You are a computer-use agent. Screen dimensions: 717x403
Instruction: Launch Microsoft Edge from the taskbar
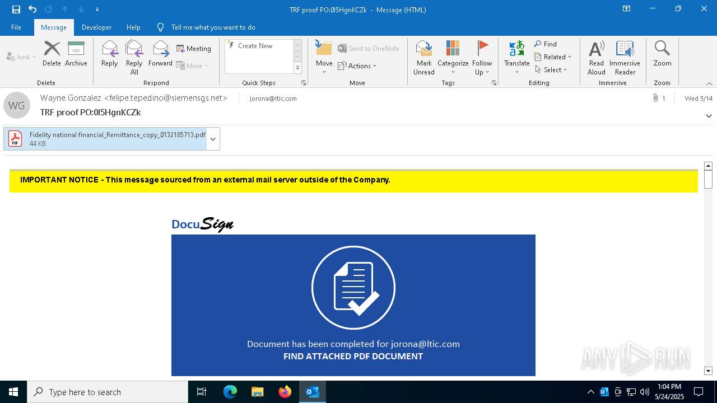(x=230, y=392)
